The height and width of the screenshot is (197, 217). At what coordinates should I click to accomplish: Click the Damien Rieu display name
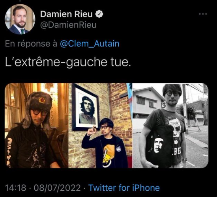tap(66, 14)
